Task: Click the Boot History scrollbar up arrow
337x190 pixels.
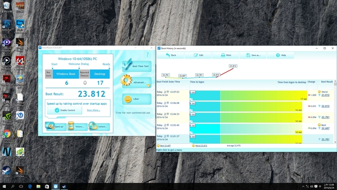Action: point(335,82)
